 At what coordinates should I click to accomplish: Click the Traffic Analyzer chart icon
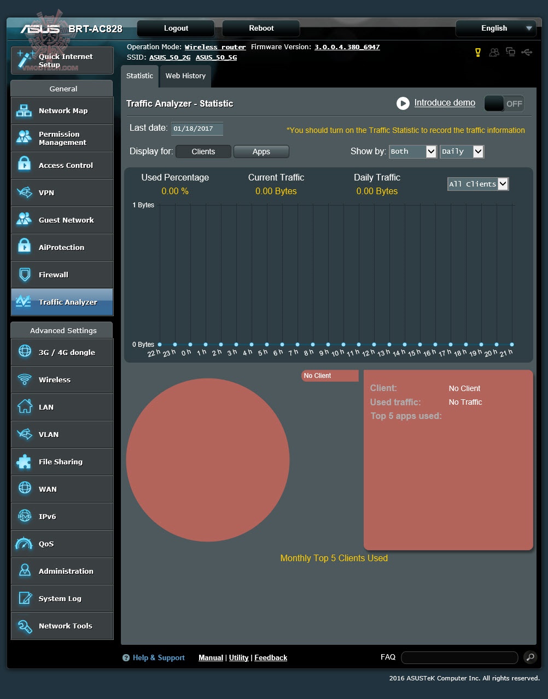coord(24,301)
